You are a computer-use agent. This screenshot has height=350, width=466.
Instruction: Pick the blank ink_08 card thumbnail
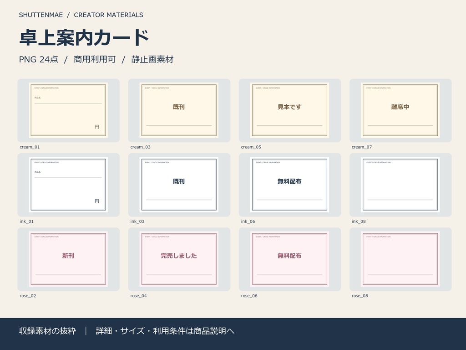(x=400, y=185)
